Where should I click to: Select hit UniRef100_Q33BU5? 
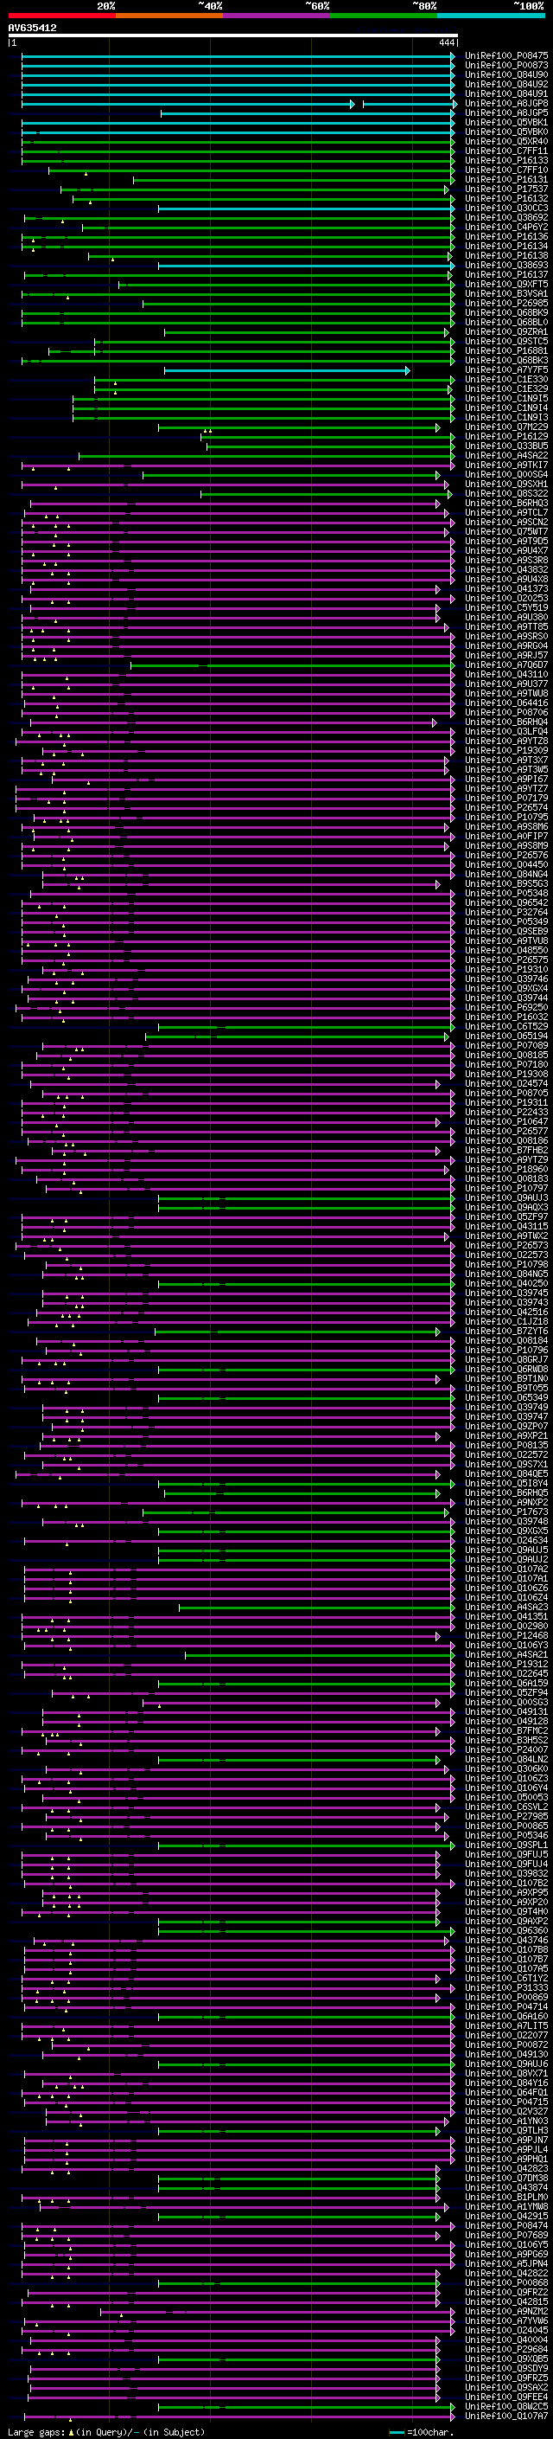coord(506,446)
